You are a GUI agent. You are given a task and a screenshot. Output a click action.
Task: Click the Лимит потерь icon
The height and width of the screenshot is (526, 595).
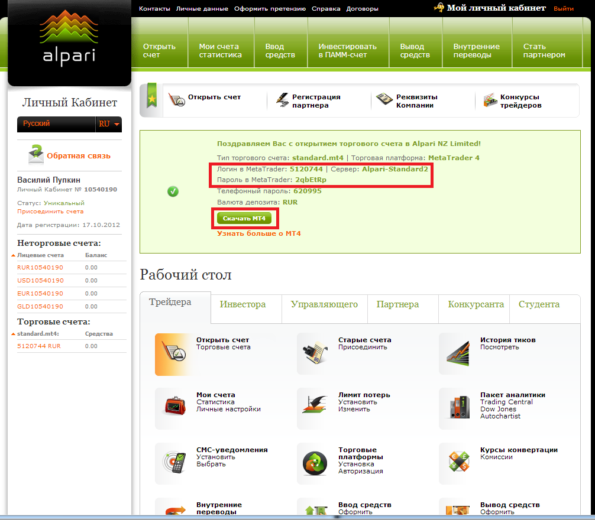[x=315, y=405]
